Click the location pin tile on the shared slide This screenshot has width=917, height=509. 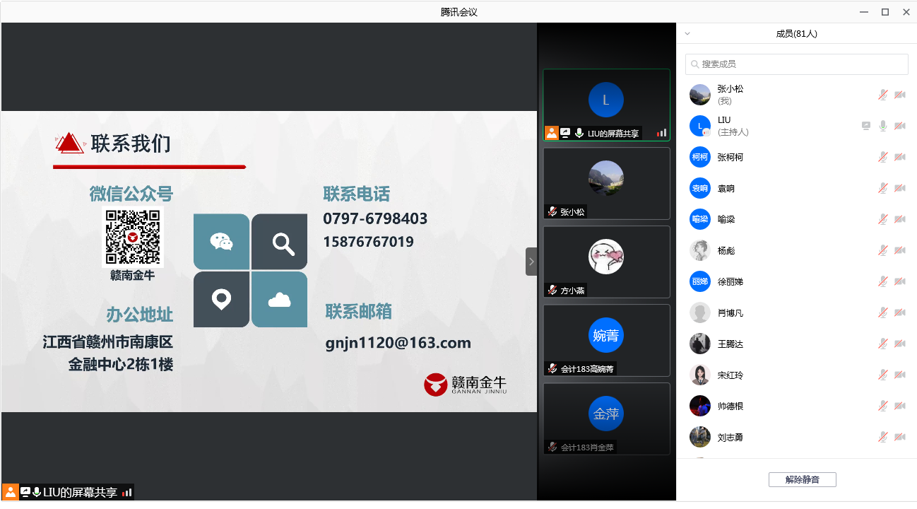click(x=221, y=300)
